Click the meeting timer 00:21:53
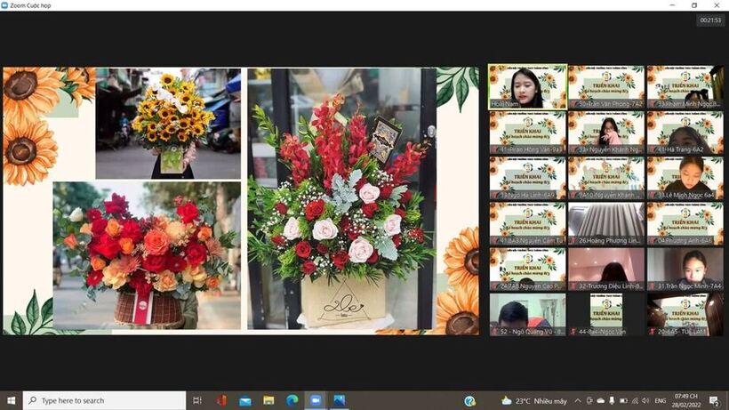729x410 pixels. click(x=709, y=20)
